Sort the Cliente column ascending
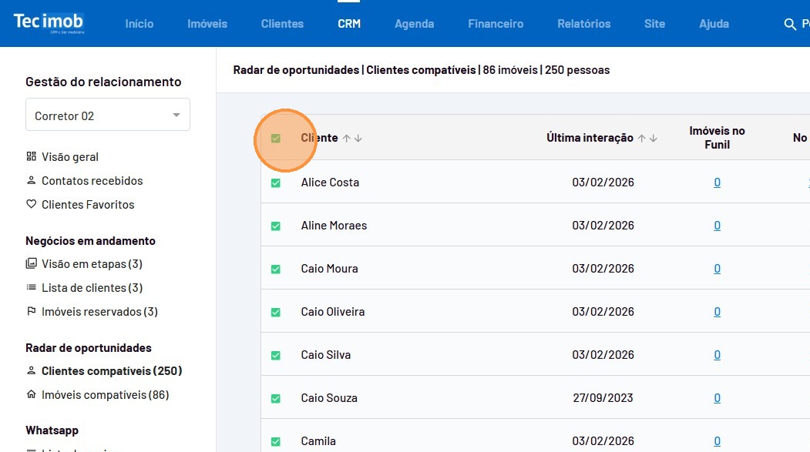Image resolution: width=810 pixels, height=452 pixels. pyautogui.click(x=347, y=139)
